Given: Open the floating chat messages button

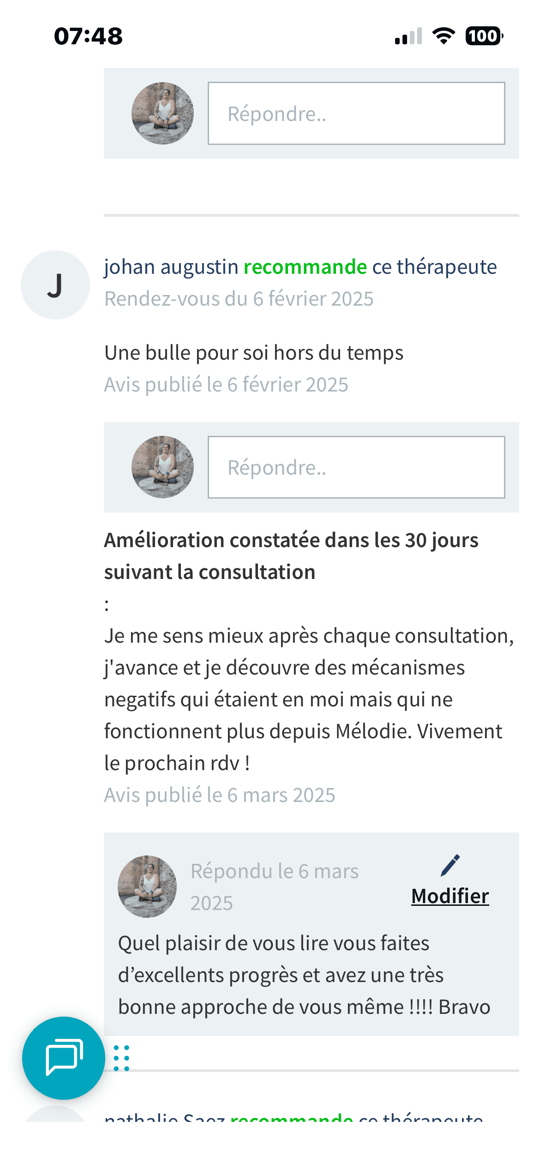Looking at the screenshot, I should [x=63, y=1057].
